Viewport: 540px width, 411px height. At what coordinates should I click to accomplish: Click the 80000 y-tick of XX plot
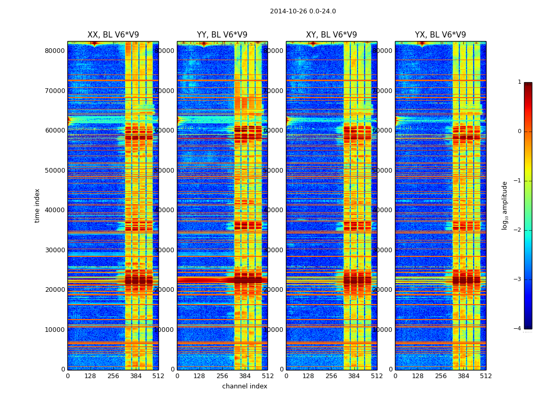(55, 51)
